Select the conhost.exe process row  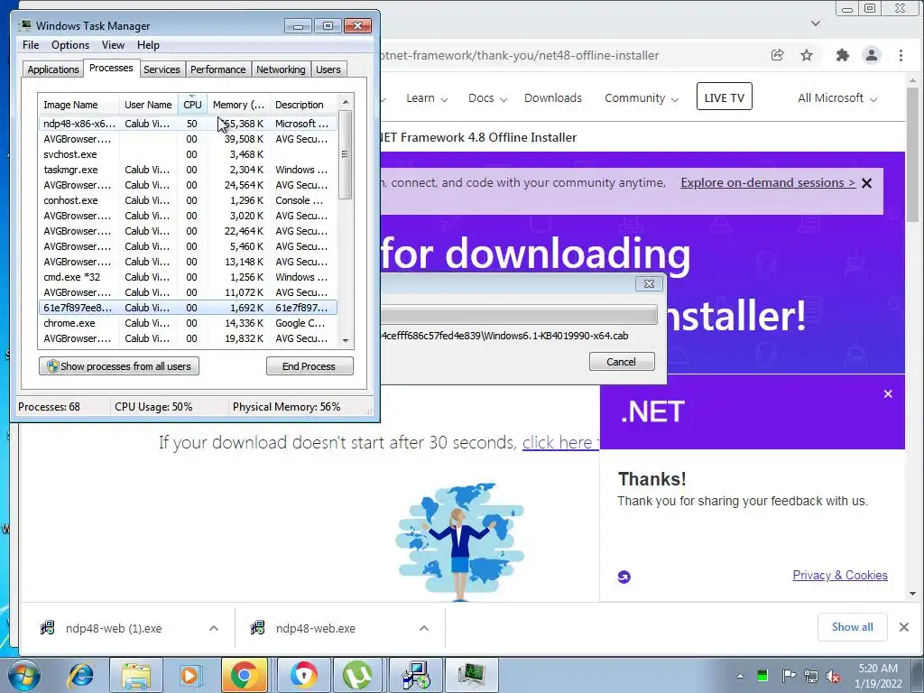click(x=188, y=201)
